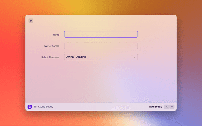Expand the timezone dropdown chevron

click(134, 57)
